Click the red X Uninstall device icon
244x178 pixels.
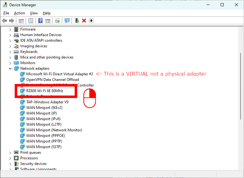click(84, 21)
